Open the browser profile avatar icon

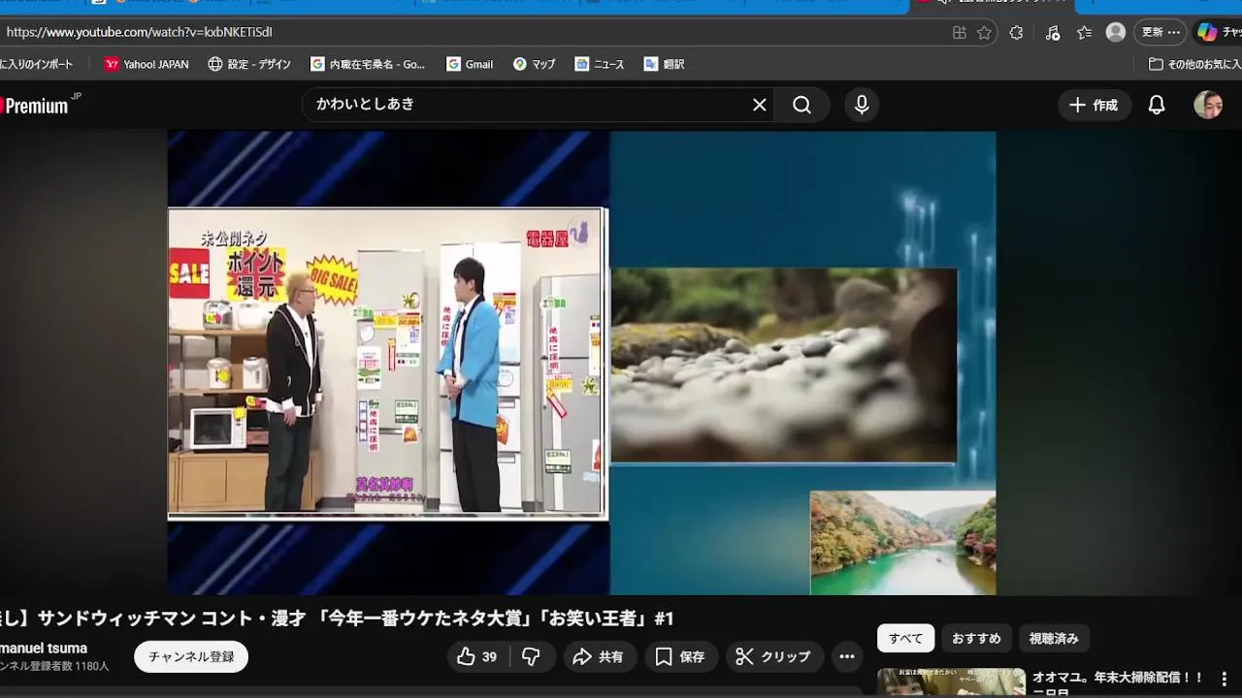coord(1116,32)
